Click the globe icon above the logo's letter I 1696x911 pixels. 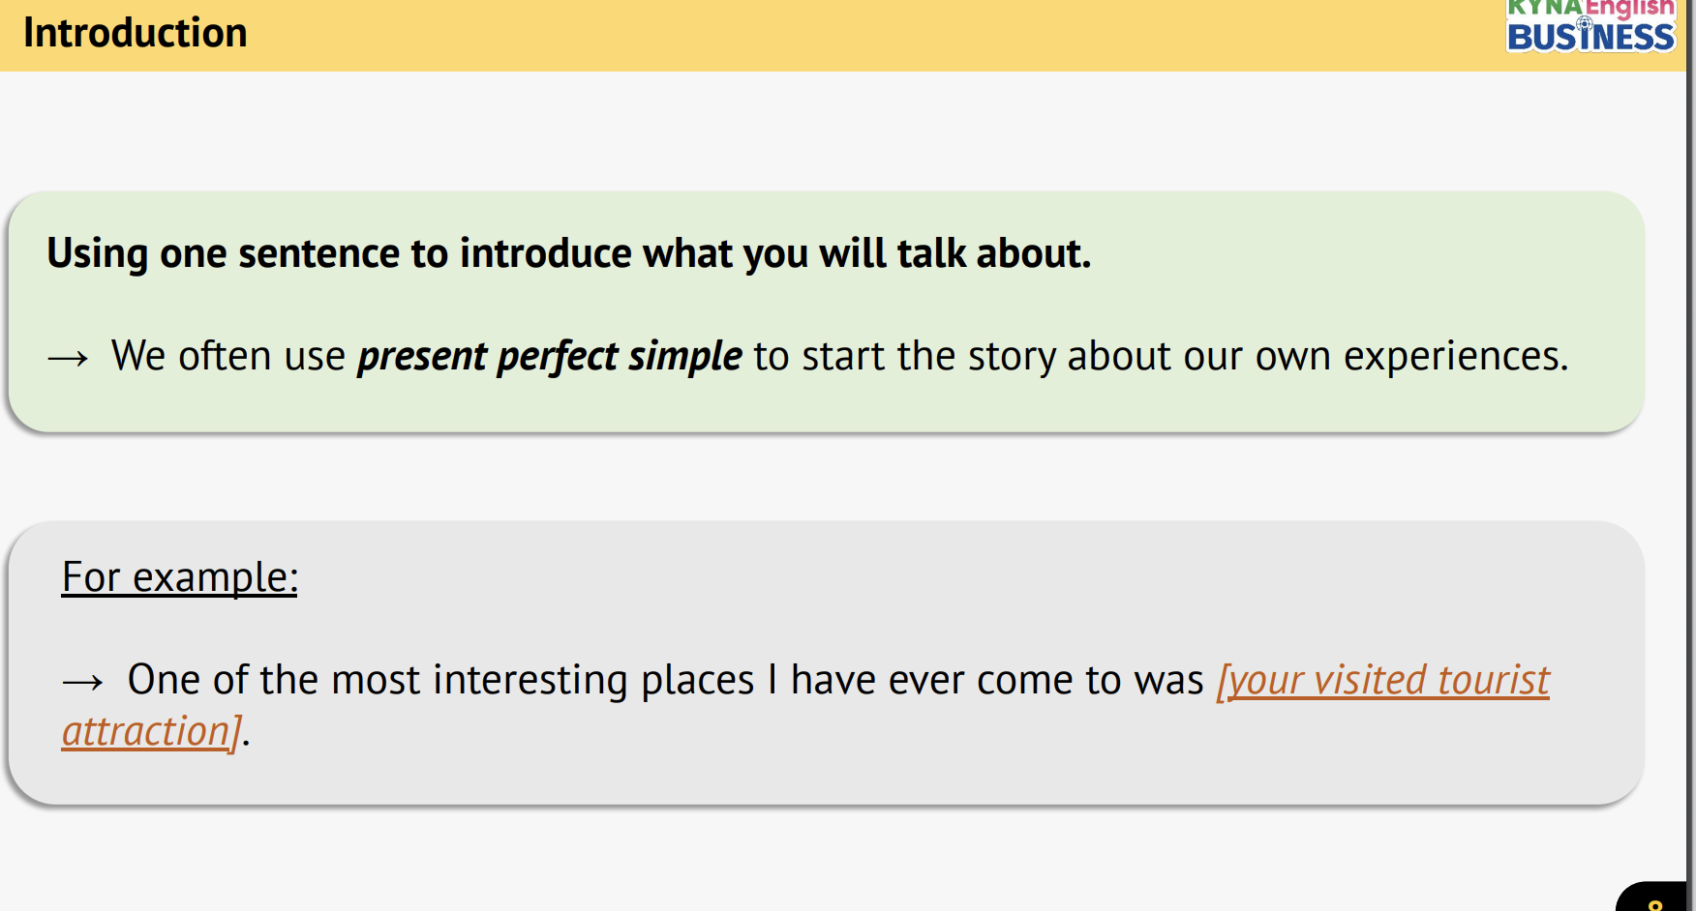pyautogui.click(x=1585, y=21)
